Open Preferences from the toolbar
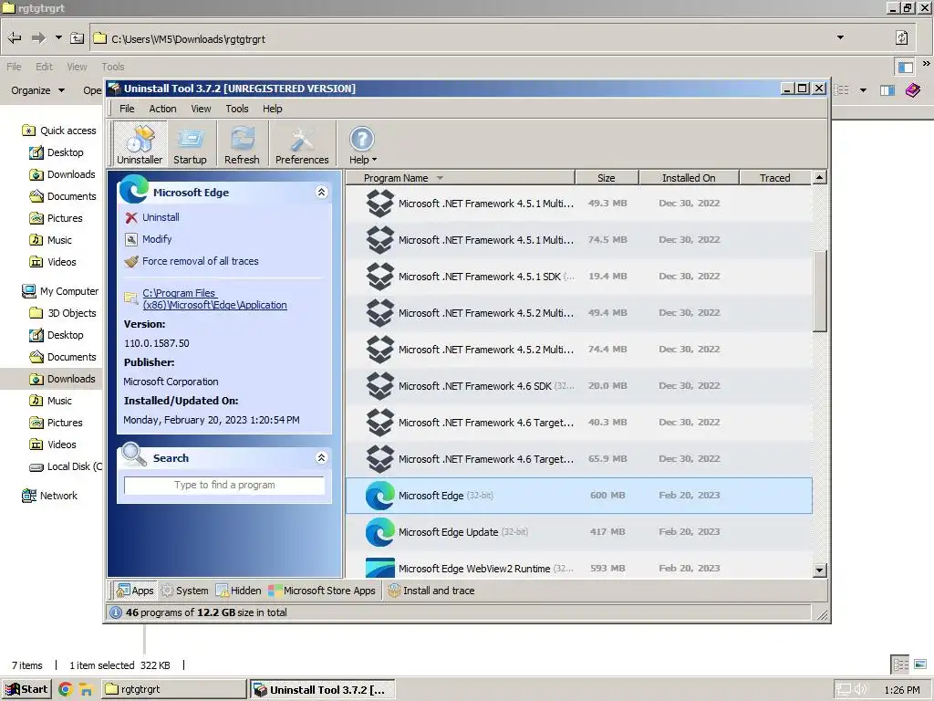This screenshot has width=934, height=701. click(302, 143)
